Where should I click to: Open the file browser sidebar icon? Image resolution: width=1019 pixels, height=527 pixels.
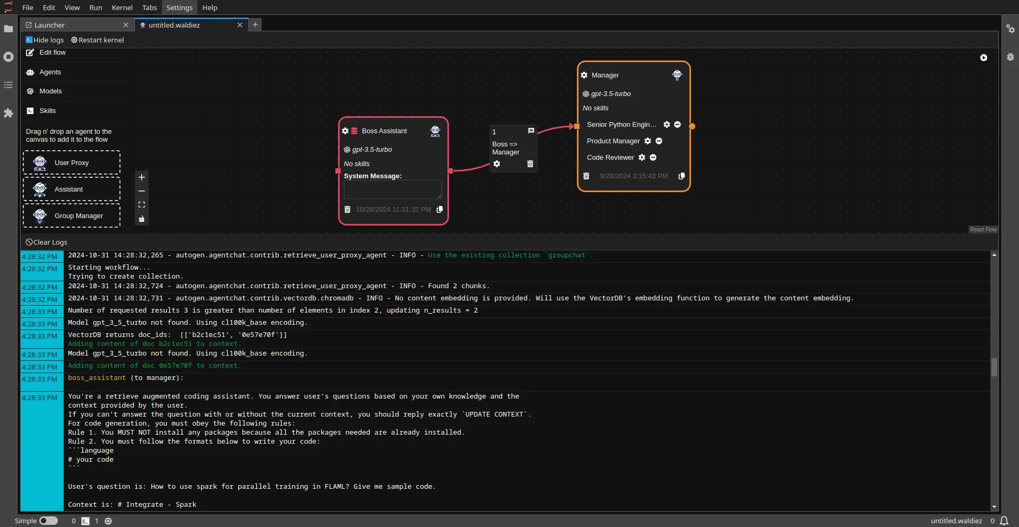pos(8,29)
